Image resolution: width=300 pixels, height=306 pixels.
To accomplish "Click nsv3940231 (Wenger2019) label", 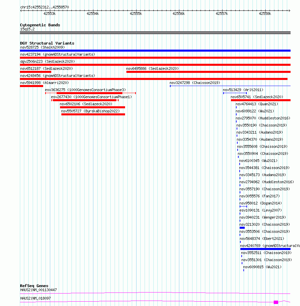I will pos(263,217).
